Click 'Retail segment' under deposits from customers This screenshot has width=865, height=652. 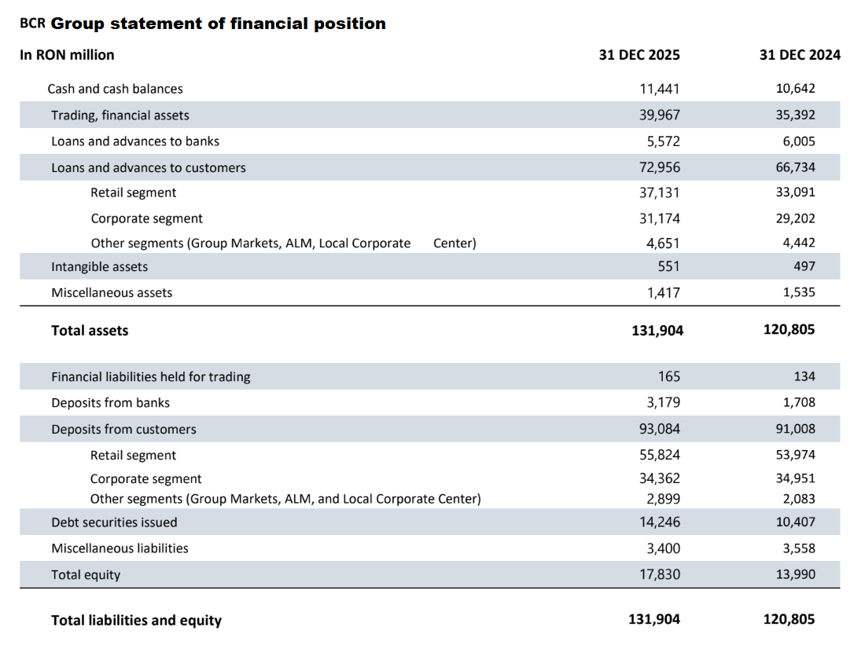tap(134, 456)
